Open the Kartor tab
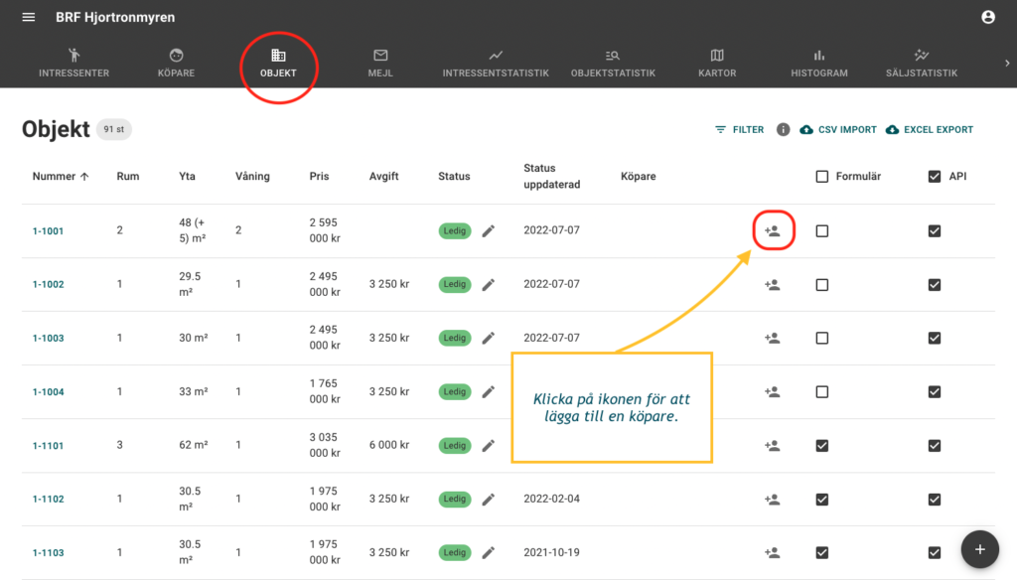This screenshot has width=1017, height=580. [x=717, y=63]
